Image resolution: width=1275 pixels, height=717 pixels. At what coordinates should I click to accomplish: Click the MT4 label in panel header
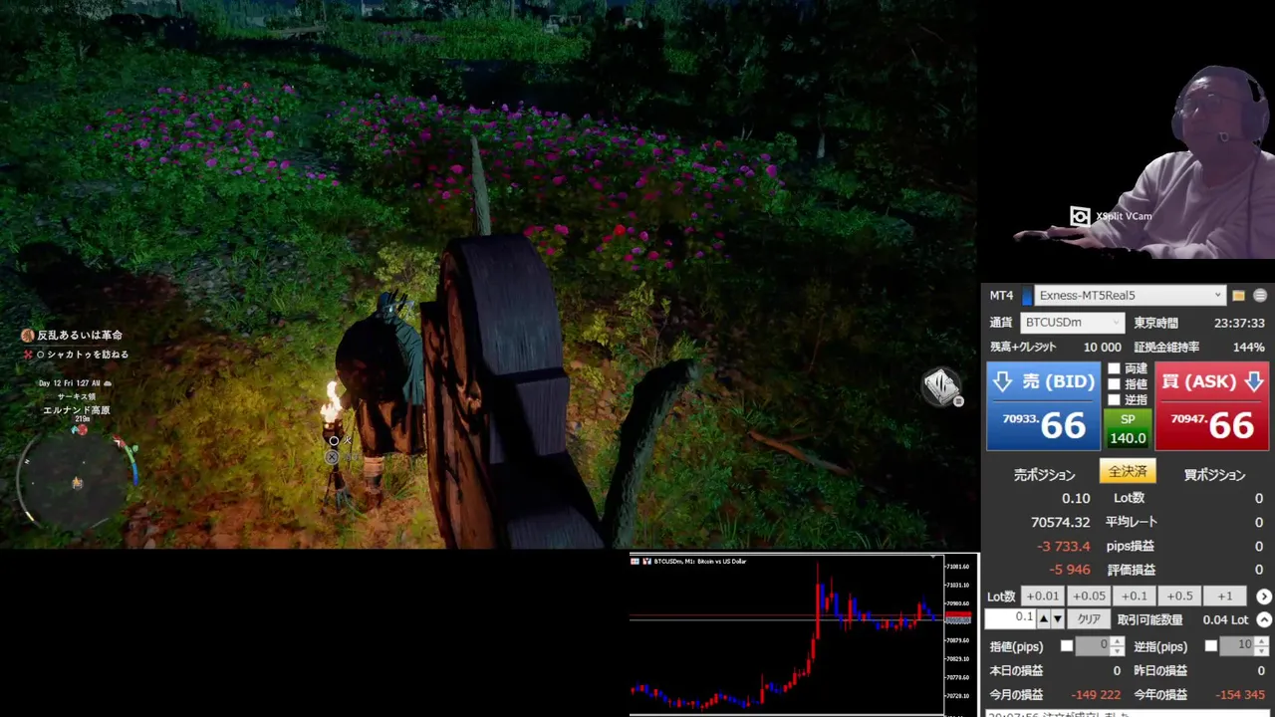pos(1001,296)
